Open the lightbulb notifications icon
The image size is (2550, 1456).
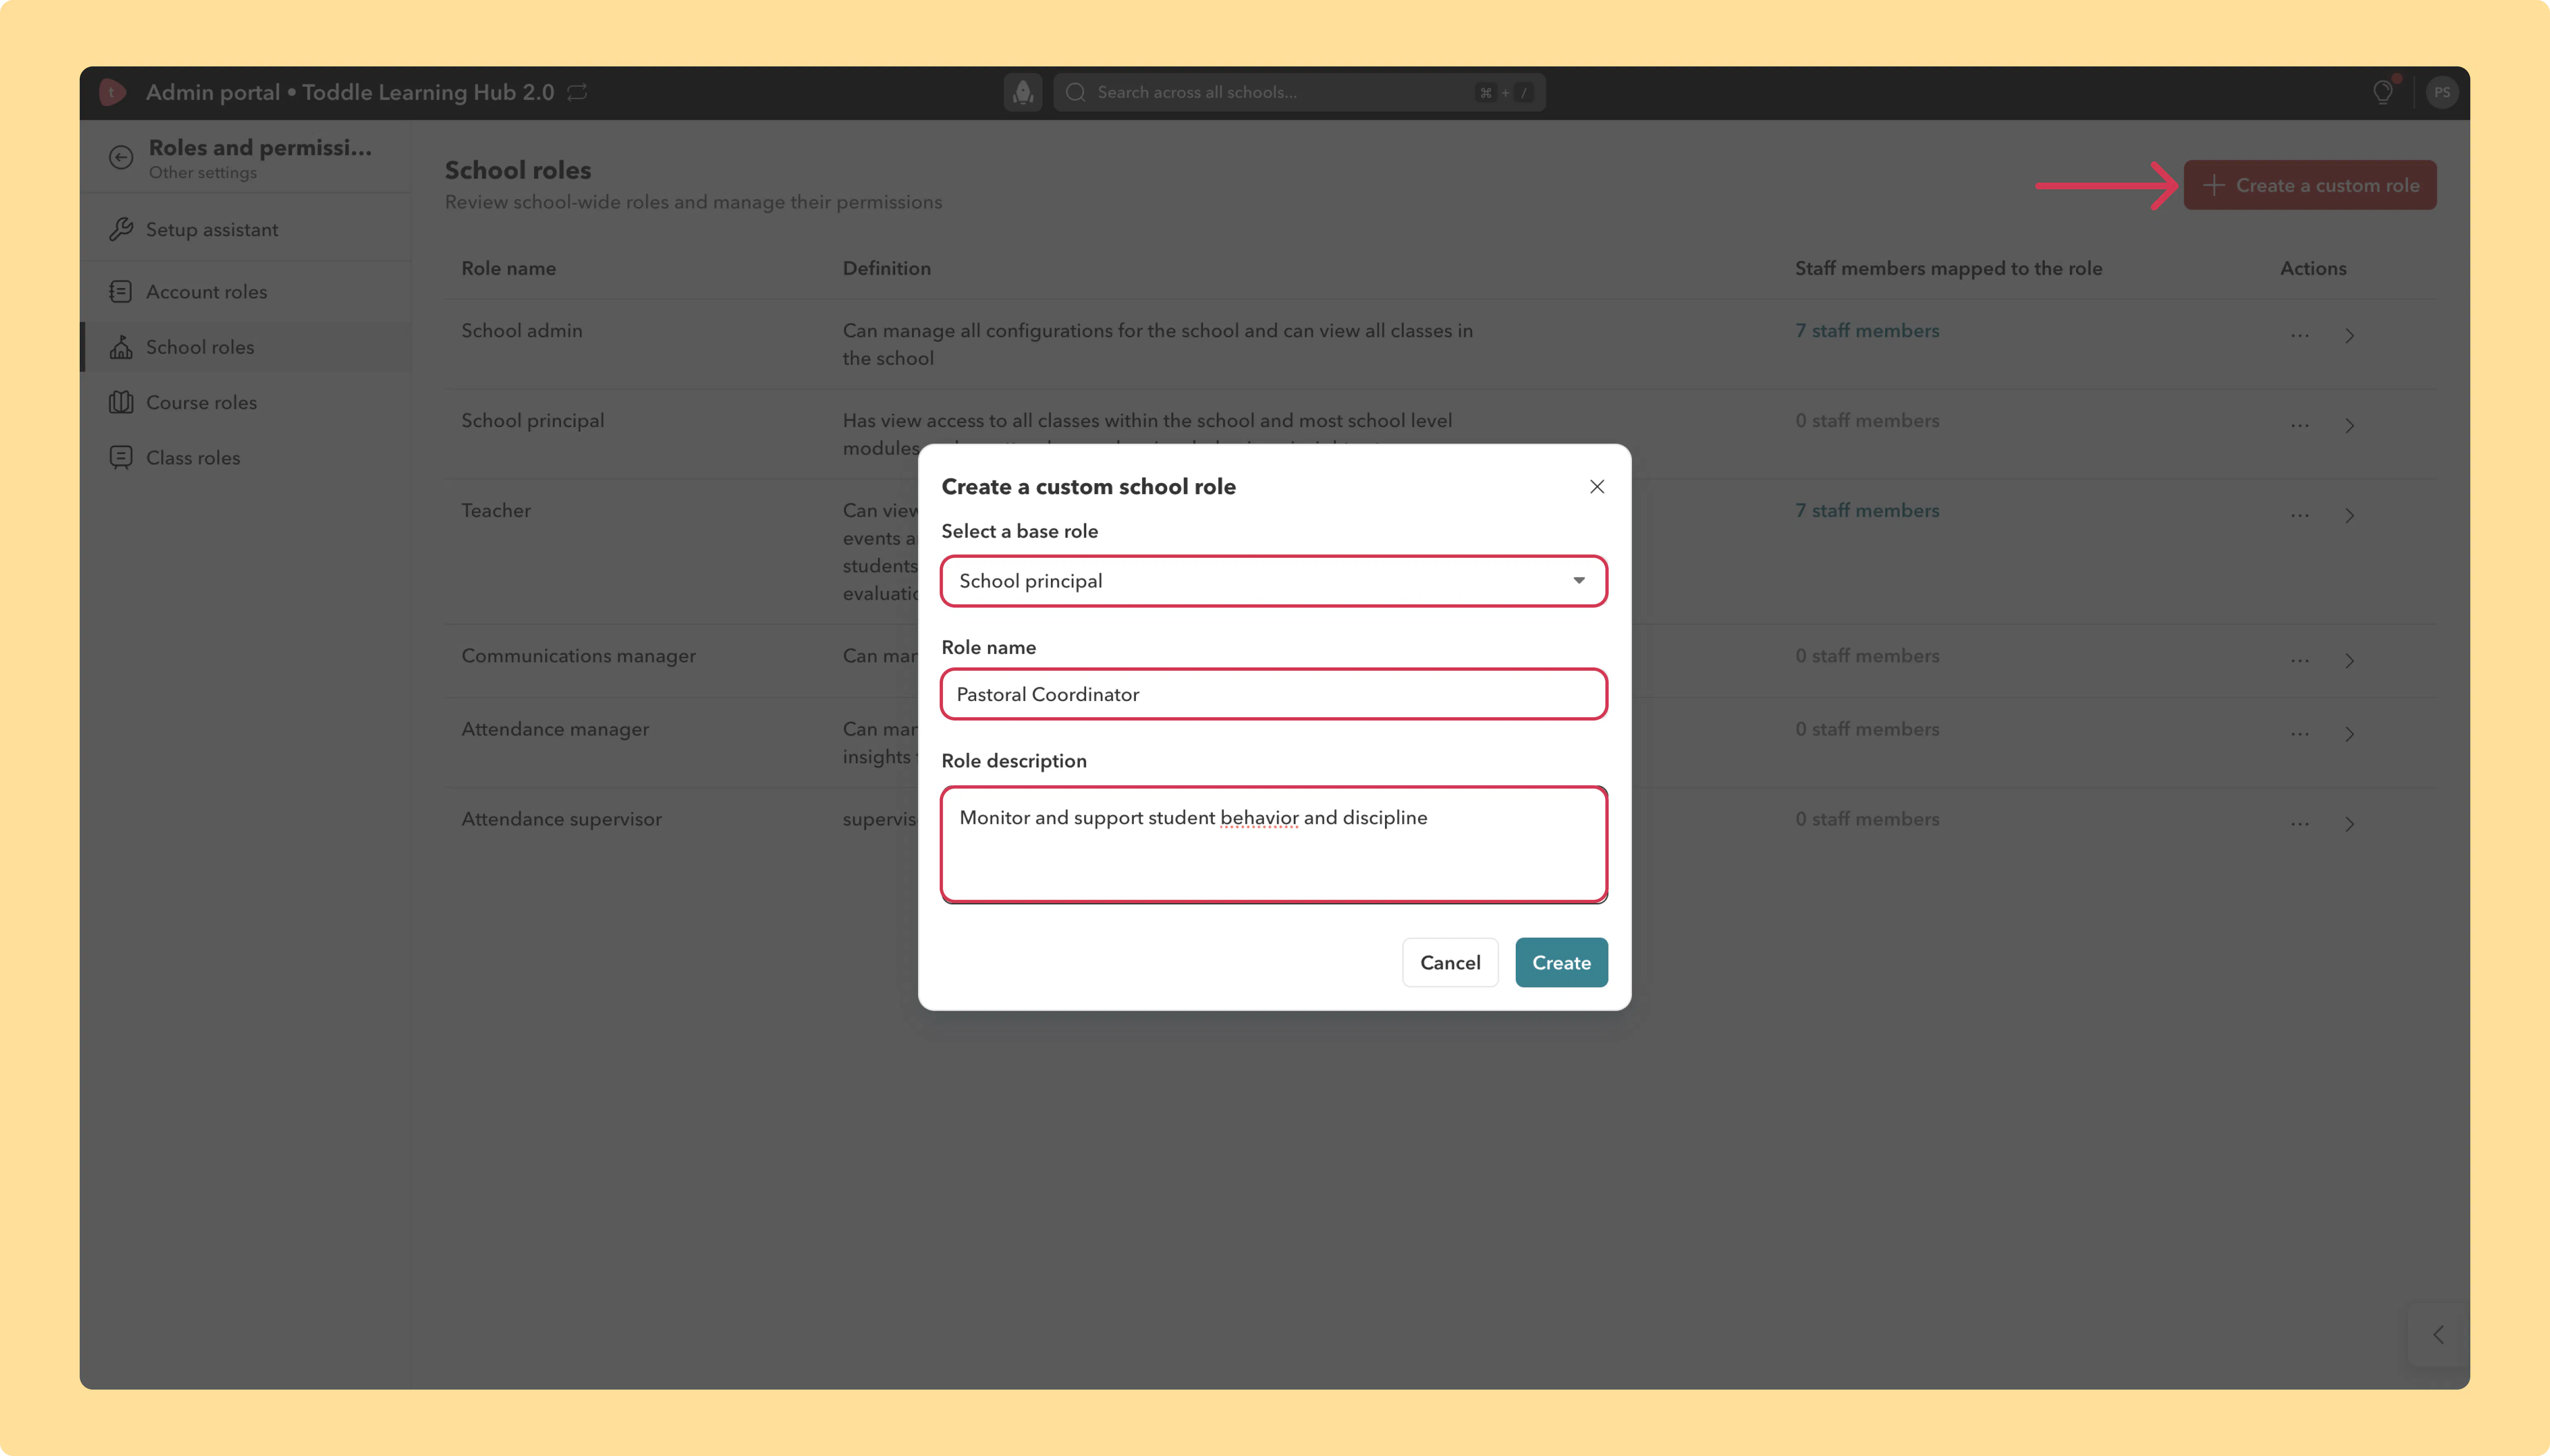pos(2383,92)
